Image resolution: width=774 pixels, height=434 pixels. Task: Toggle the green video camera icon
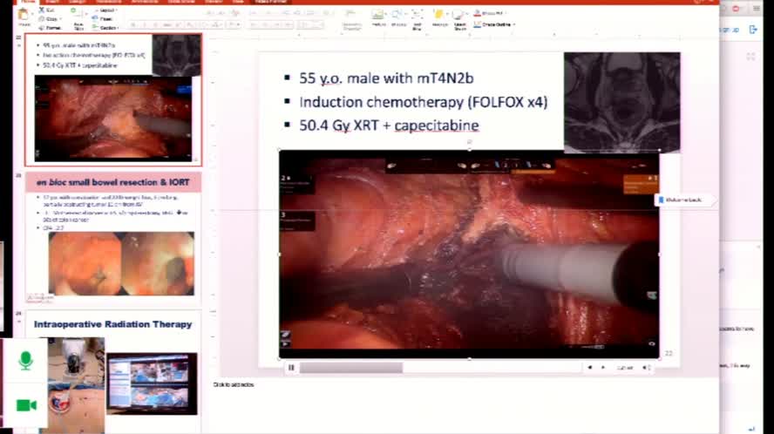tap(26, 405)
